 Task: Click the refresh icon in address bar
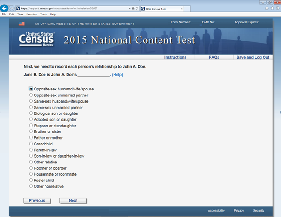[x=137, y=9]
